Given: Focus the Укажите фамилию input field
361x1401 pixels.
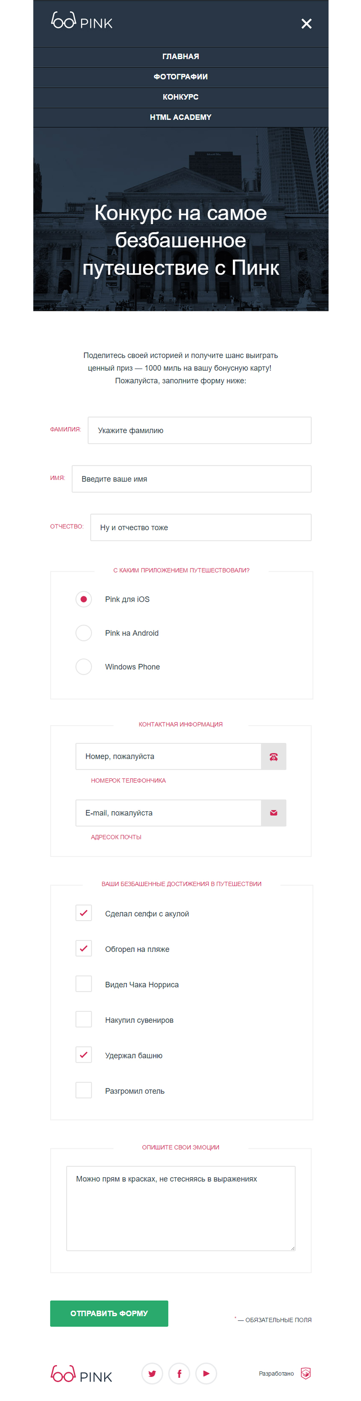Looking at the screenshot, I should point(200,430).
